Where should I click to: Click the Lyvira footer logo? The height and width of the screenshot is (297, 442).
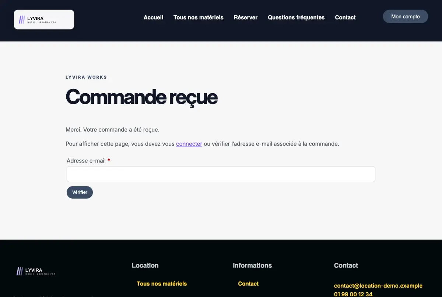[36, 272]
